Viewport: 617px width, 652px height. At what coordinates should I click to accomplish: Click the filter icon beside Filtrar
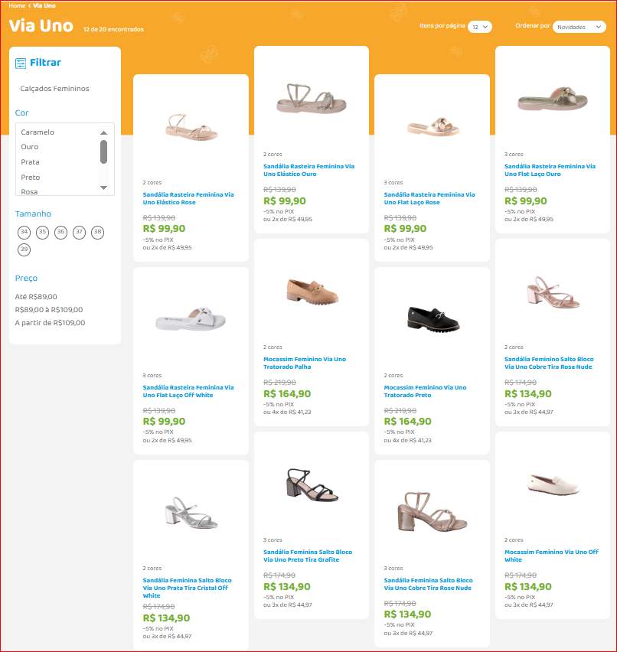pyautogui.click(x=21, y=63)
